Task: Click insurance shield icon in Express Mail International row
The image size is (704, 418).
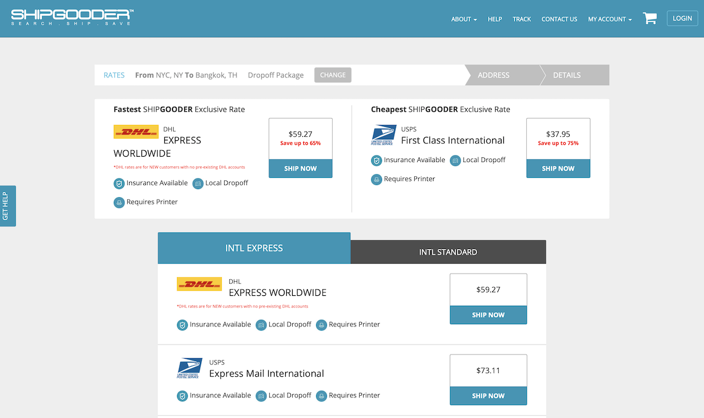Action: pyautogui.click(x=182, y=396)
